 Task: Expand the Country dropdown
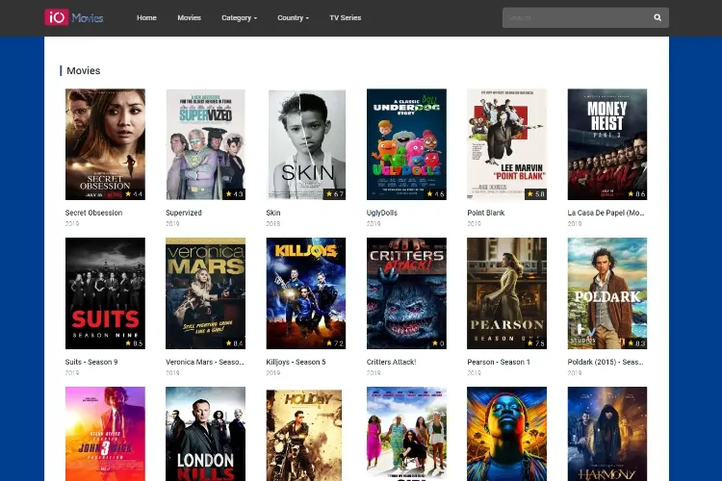(x=293, y=17)
